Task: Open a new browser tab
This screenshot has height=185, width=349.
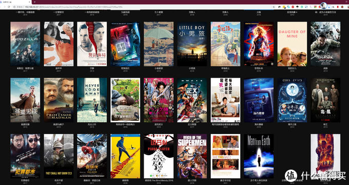Action: (x=34, y=2)
